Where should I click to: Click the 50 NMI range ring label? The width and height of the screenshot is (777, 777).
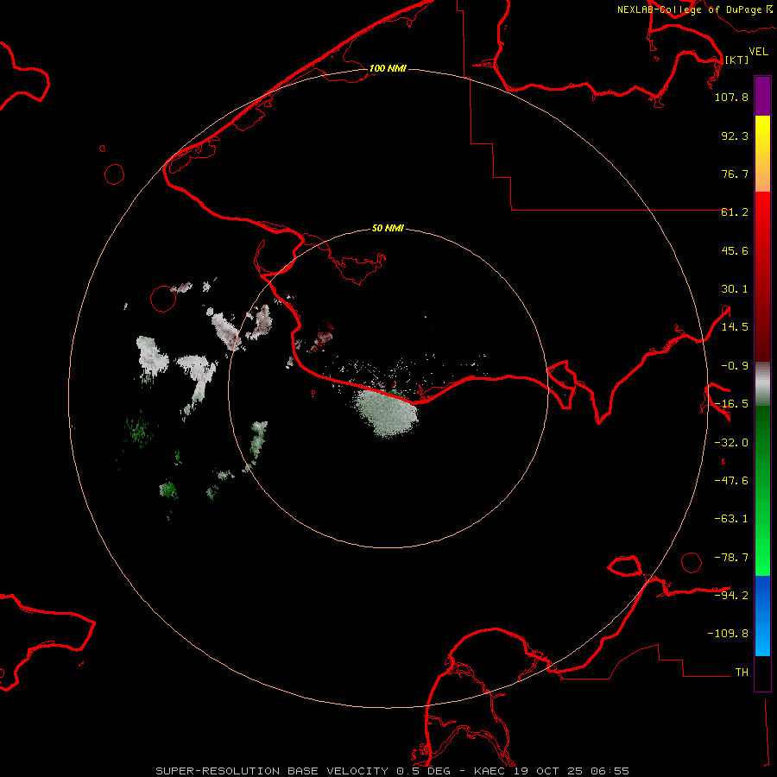tap(388, 229)
